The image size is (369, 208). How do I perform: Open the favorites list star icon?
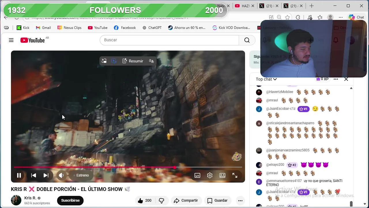320,17
